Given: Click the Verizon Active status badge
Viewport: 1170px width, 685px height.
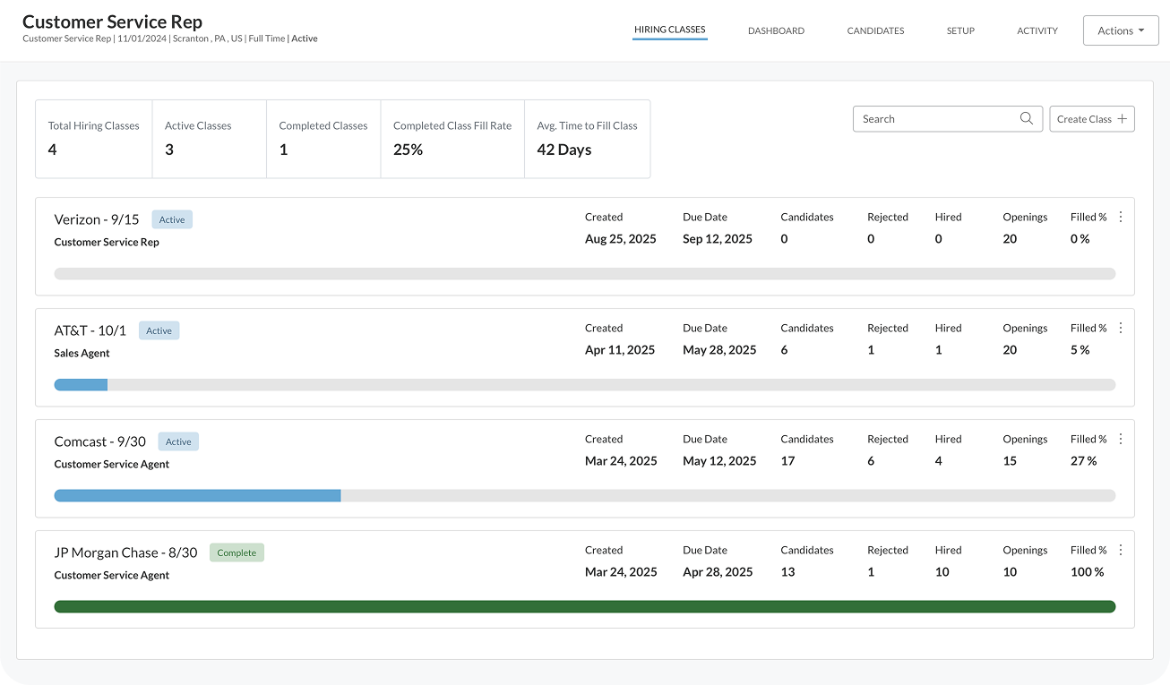Looking at the screenshot, I should (x=172, y=219).
